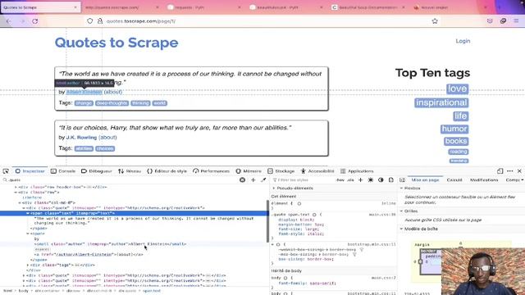Toggle print media simulation icon

pyautogui.click(x=390, y=180)
